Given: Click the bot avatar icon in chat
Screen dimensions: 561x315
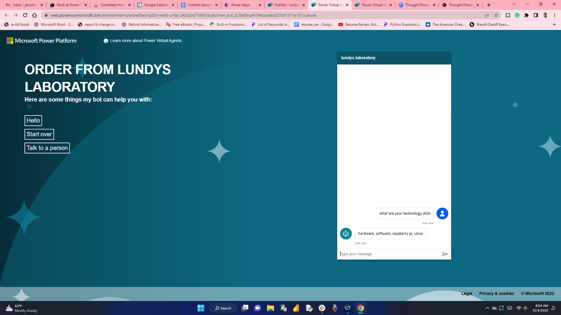Looking at the screenshot, I should point(346,234).
